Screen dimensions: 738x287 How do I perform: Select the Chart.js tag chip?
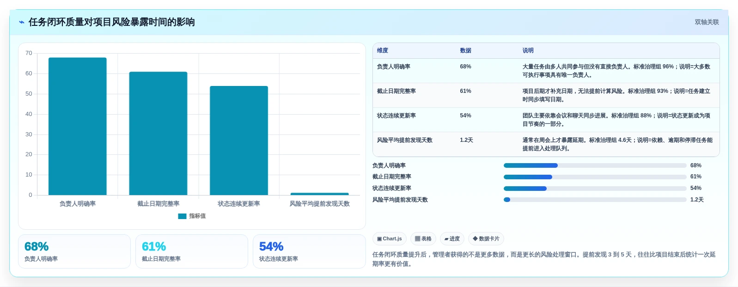coord(390,239)
